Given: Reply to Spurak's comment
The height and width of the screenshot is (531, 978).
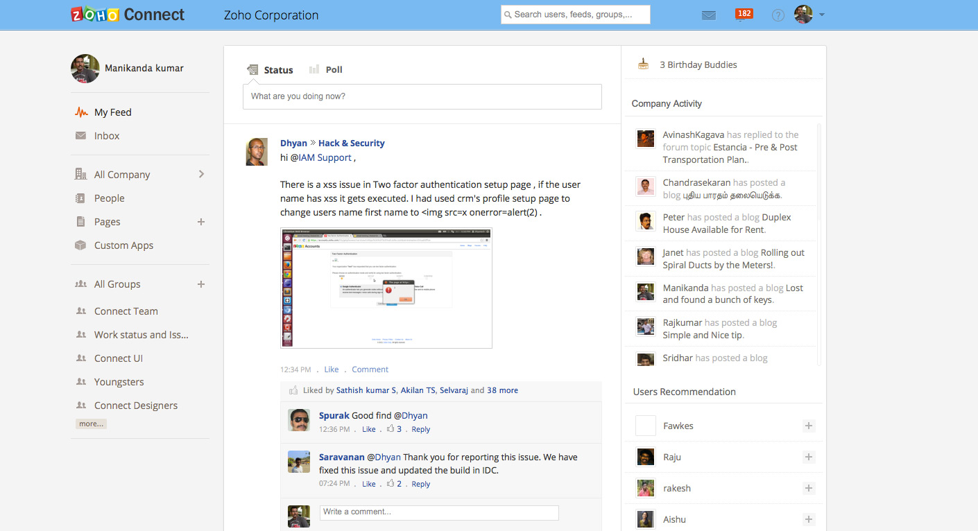Looking at the screenshot, I should point(420,429).
